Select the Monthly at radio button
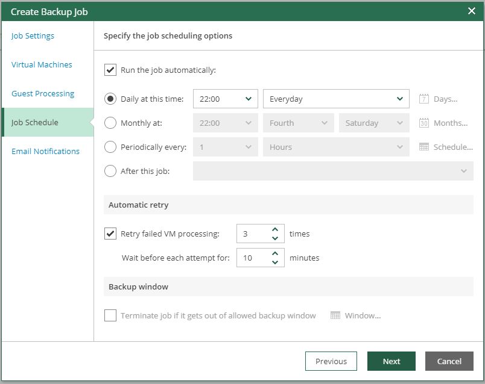The width and height of the screenshot is (485, 384). click(110, 123)
